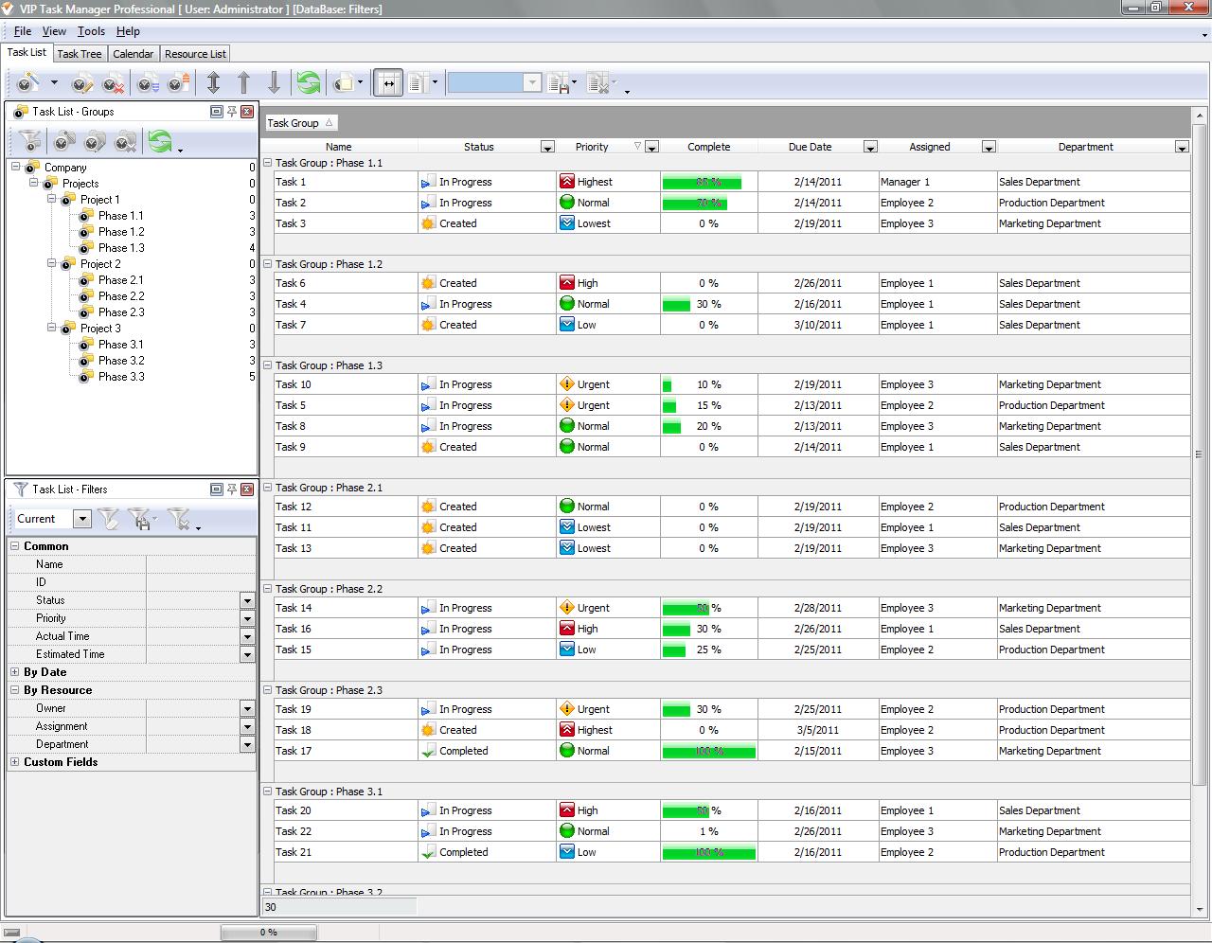Click the Move Task Up arrow icon
This screenshot has width=1212, height=943.
click(243, 83)
